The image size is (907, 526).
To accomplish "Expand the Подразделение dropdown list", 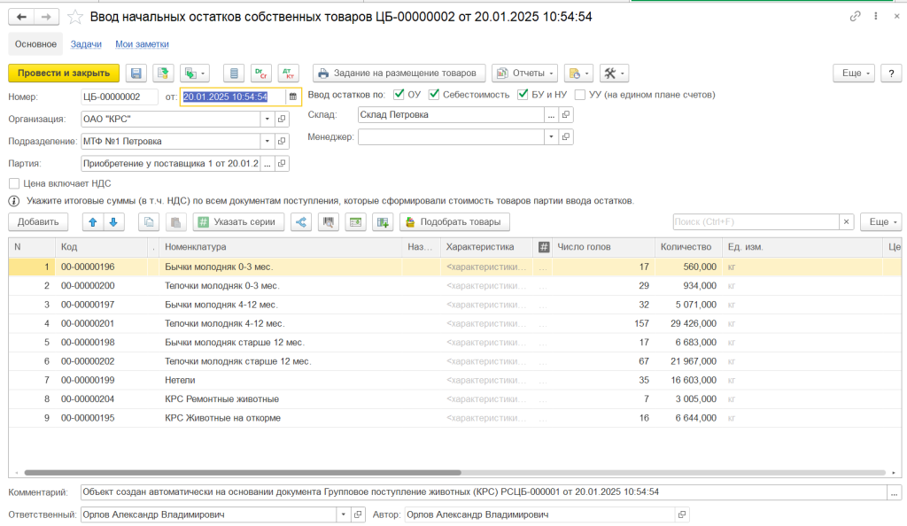I will pos(267,141).
